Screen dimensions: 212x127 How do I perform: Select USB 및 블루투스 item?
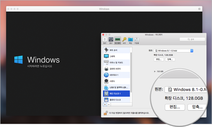click(x=116, y=87)
